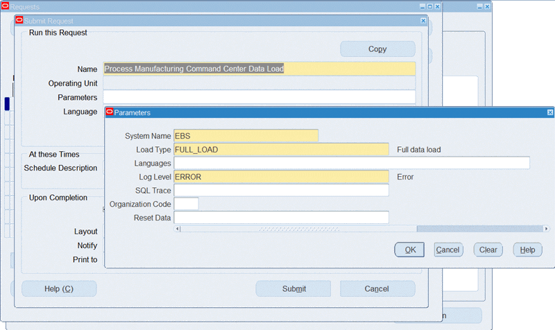Click the Copy button in Submit Request
Image resolution: width=555 pixels, height=330 pixels.
click(377, 49)
